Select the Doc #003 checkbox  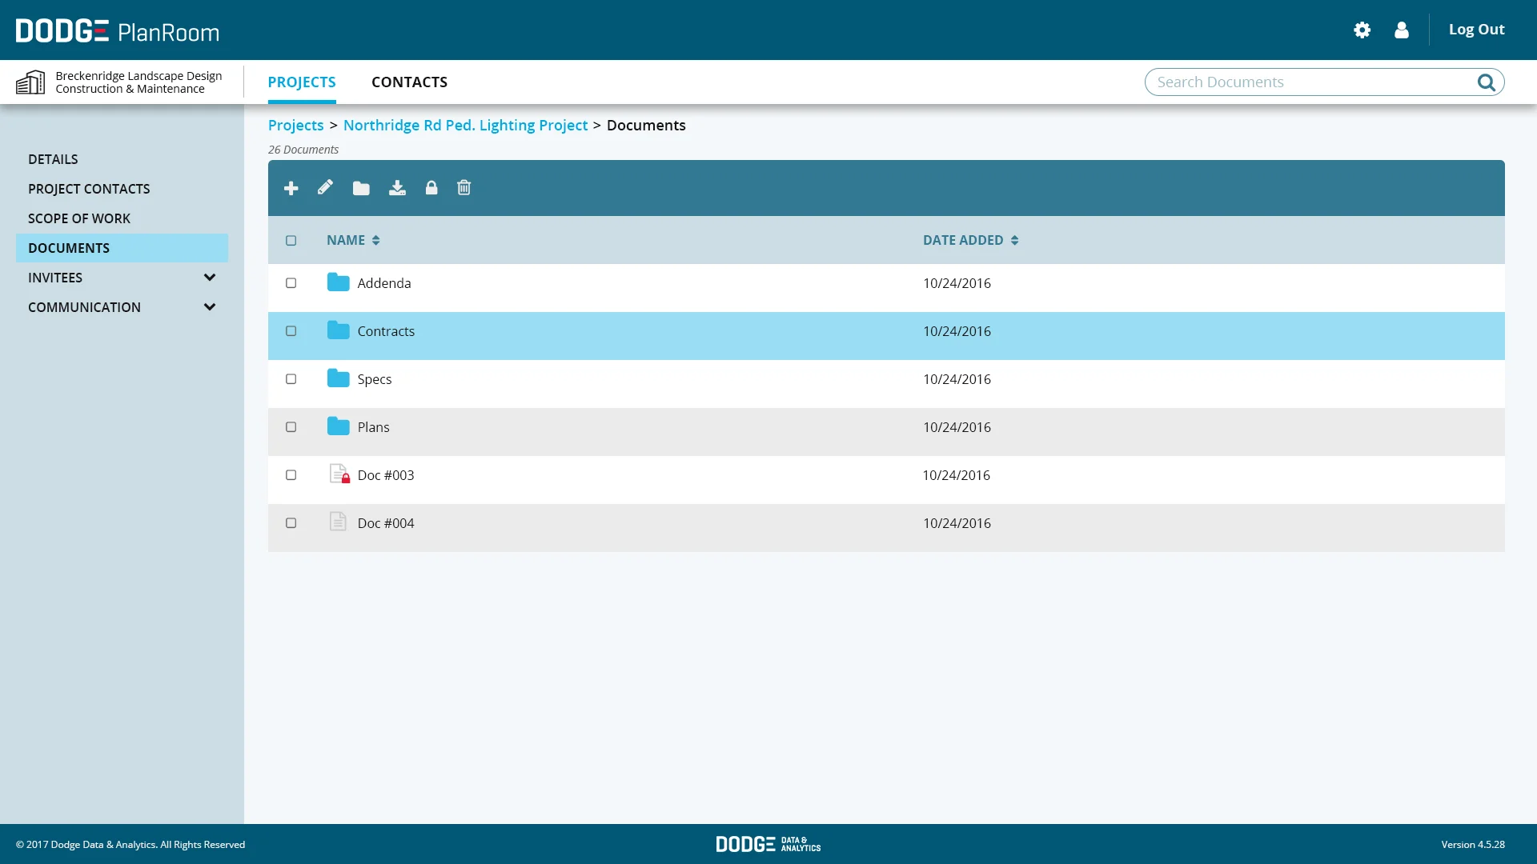click(x=291, y=475)
